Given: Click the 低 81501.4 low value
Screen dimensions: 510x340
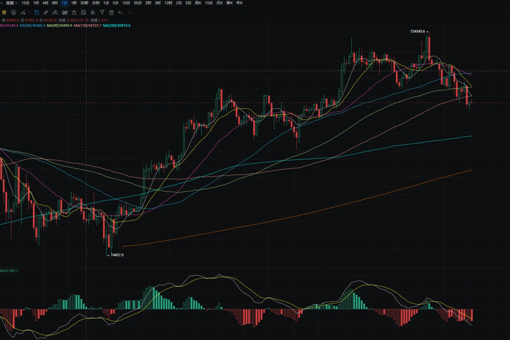Looking at the screenshot, I should click(29, 20).
